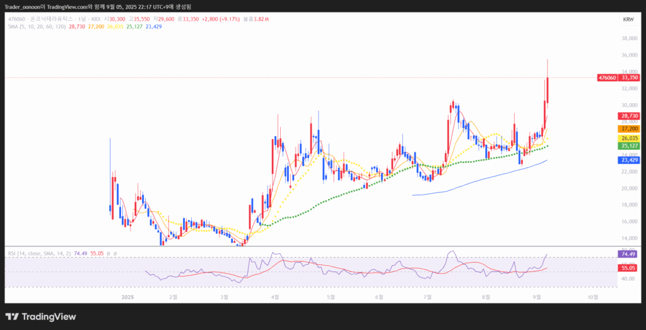Select the green 25,127 SMA price label
The width and height of the screenshot is (646, 330).
point(630,146)
